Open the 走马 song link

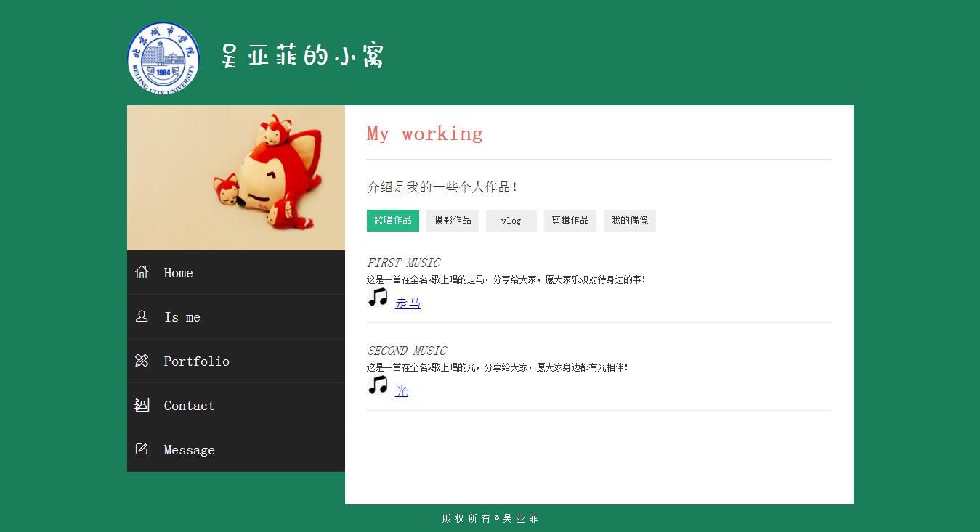pos(408,303)
